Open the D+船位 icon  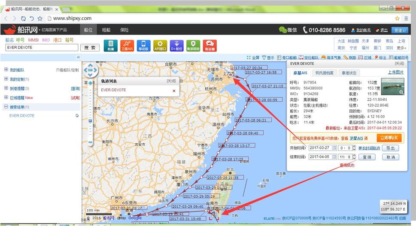[177, 45]
